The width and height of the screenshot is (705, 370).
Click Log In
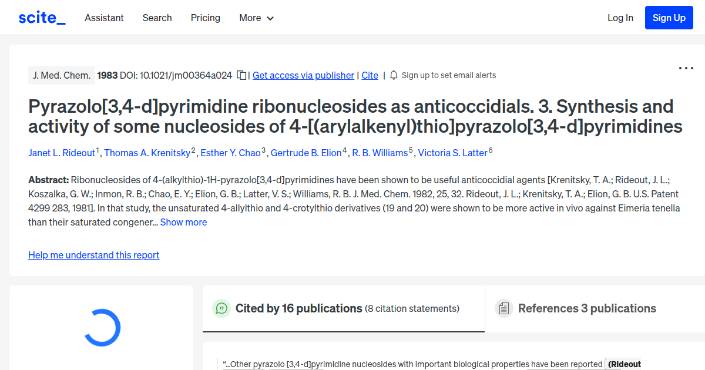[x=620, y=18]
